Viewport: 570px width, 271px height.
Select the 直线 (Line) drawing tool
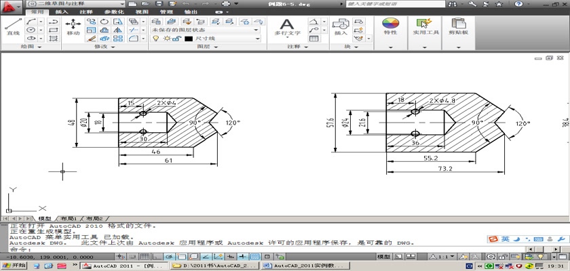12,26
